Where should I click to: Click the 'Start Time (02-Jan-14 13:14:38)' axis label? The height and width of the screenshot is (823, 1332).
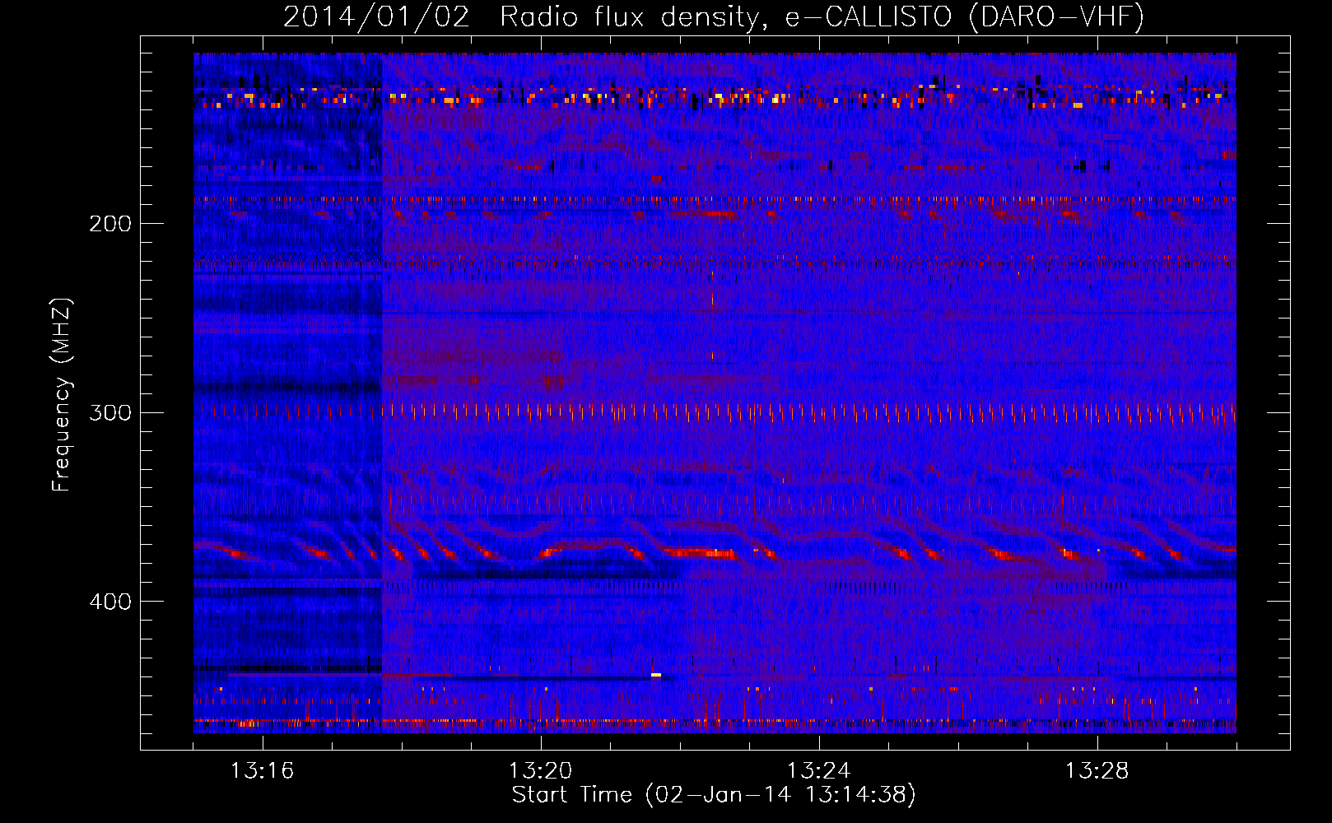coord(714,795)
